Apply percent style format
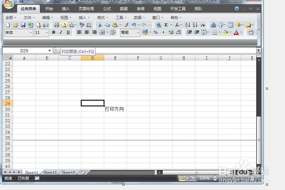This screenshot has height=190, width=285. [155, 32]
